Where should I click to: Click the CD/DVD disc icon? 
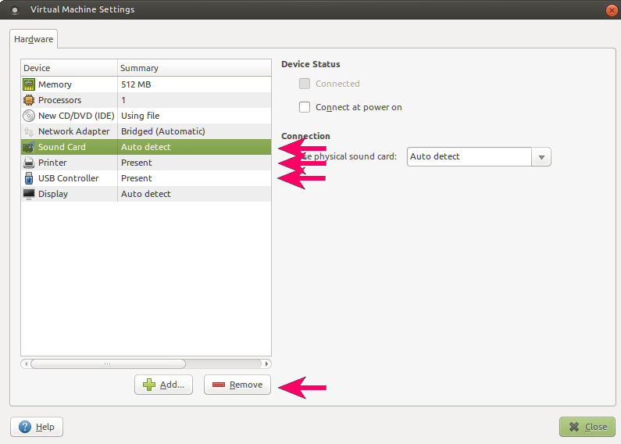coord(29,116)
